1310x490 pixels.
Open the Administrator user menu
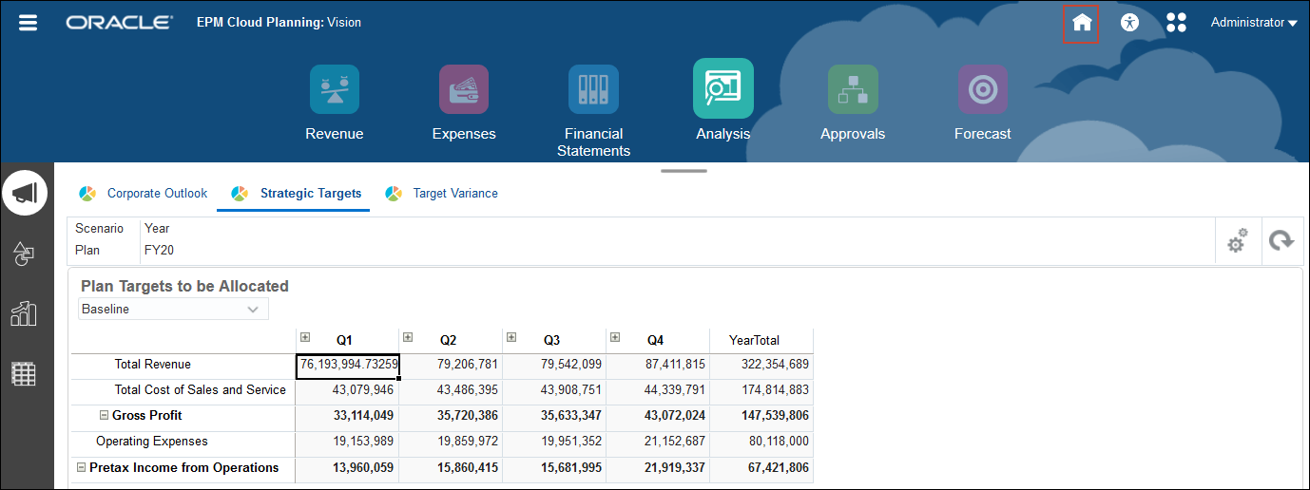click(x=1254, y=23)
